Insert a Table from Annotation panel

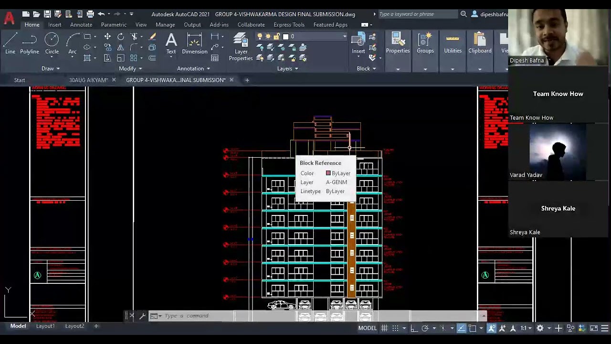pos(215,58)
